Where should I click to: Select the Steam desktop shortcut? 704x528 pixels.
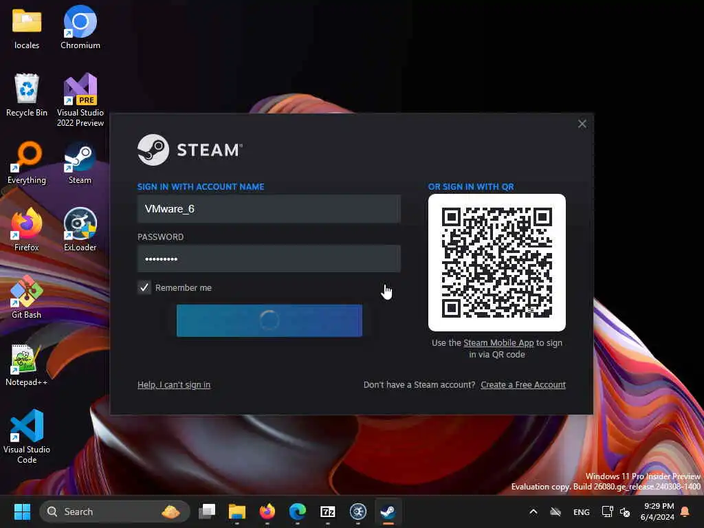tap(80, 162)
